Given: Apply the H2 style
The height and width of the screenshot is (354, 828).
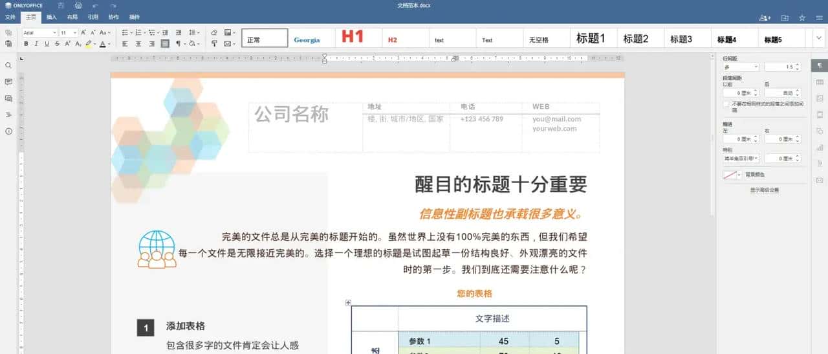Looking at the screenshot, I should [x=406, y=39].
